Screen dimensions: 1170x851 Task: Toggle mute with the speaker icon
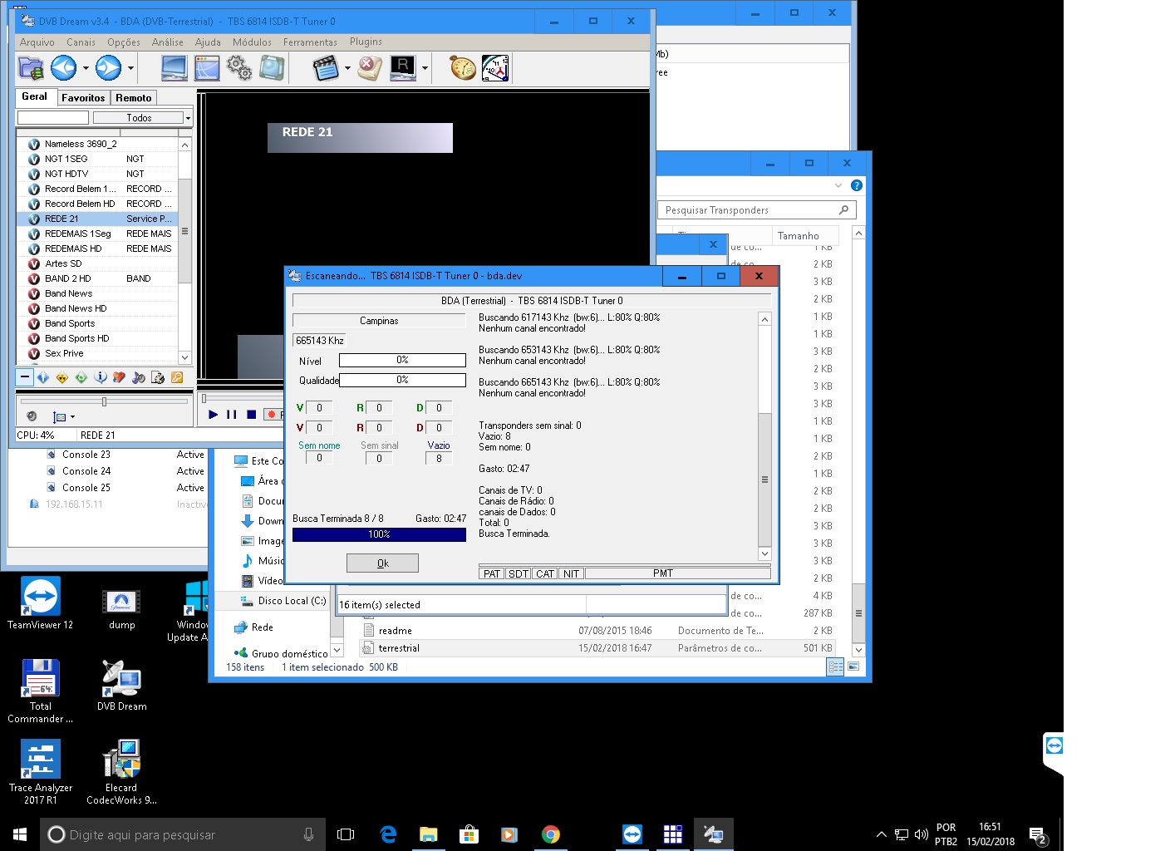pyautogui.click(x=32, y=416)
